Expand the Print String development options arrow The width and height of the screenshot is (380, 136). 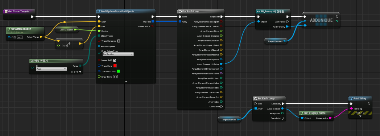point(360,116)
